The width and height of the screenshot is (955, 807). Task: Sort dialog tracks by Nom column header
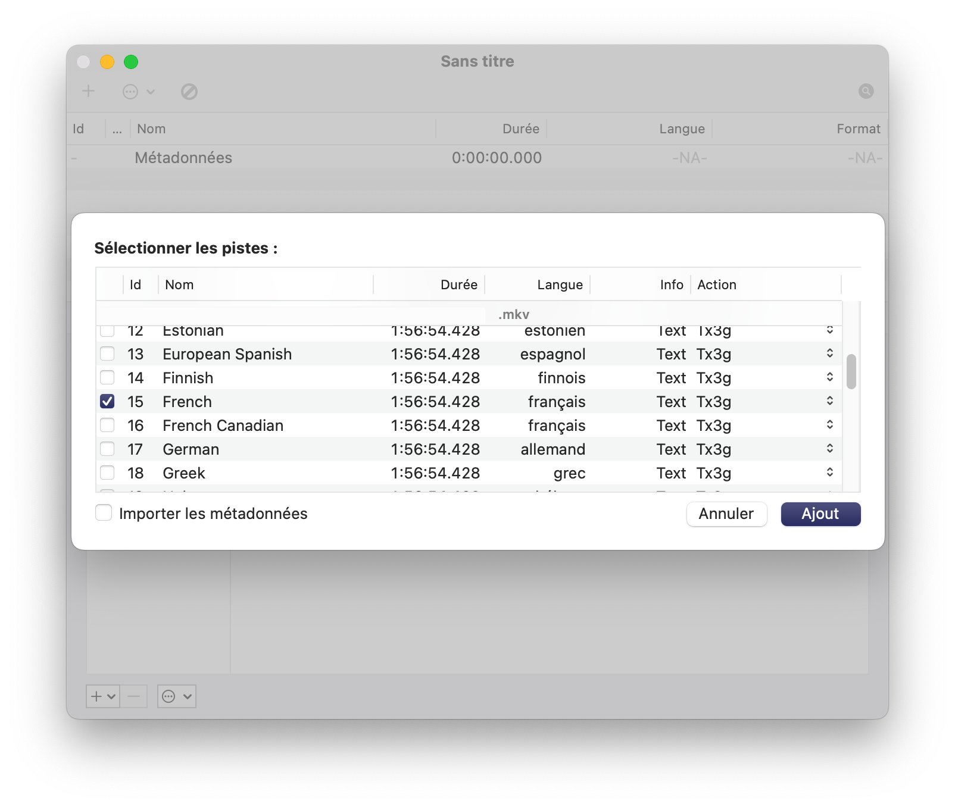pyautogui.click(x=266, y=284)
